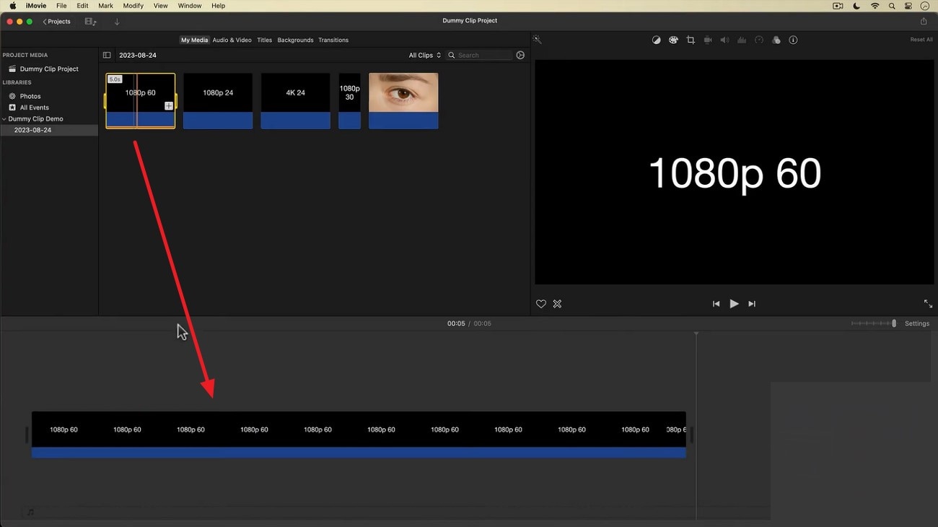The image size is (938, 527).
Task: Show clip information via the info icon
Action: tap(793, 40)
